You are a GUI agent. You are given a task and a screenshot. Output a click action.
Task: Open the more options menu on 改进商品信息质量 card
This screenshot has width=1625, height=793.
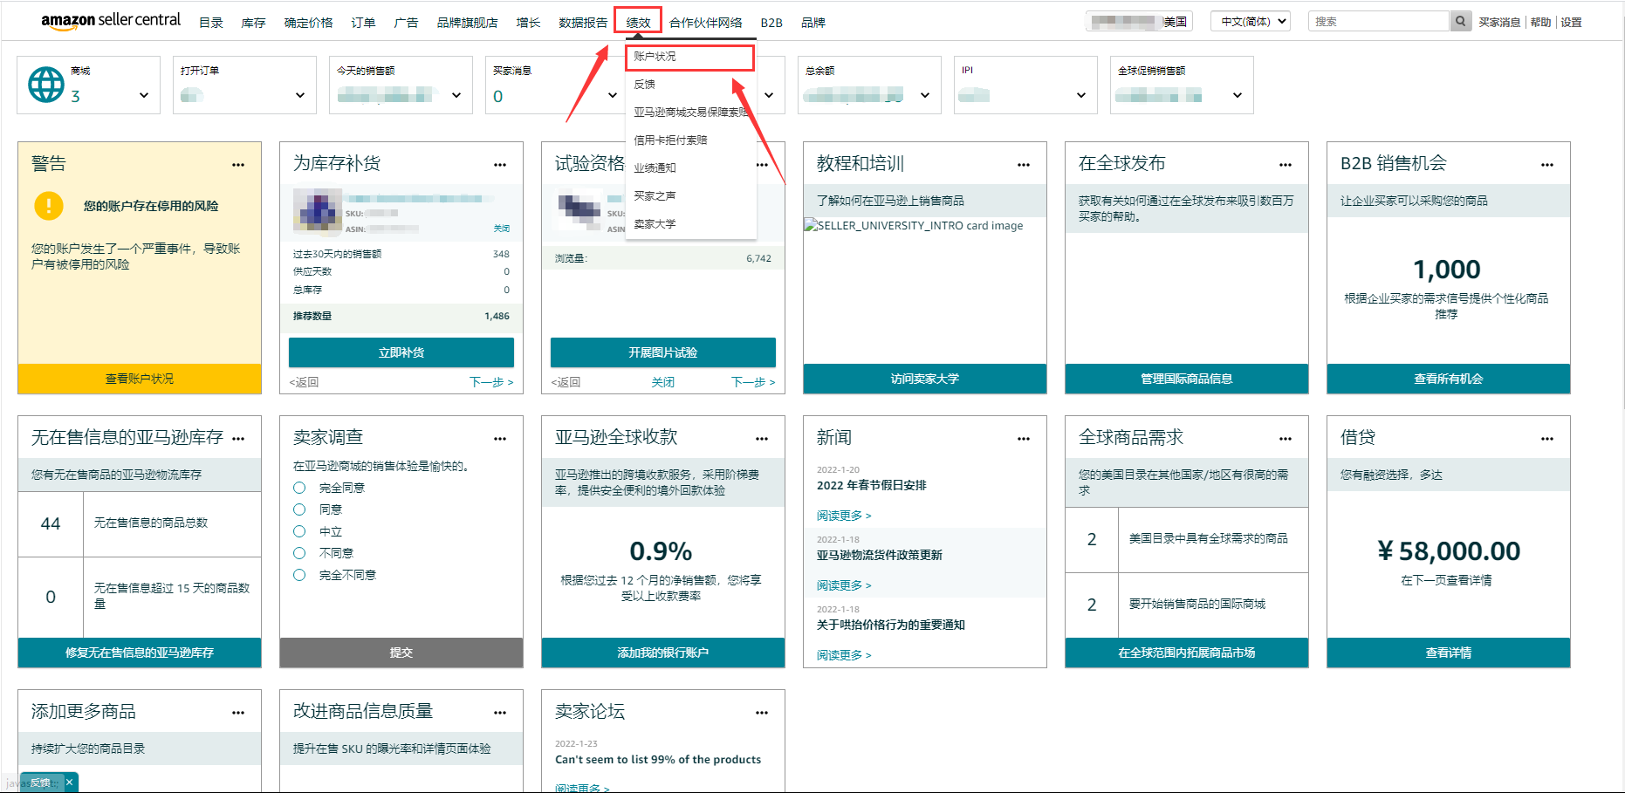500,713
